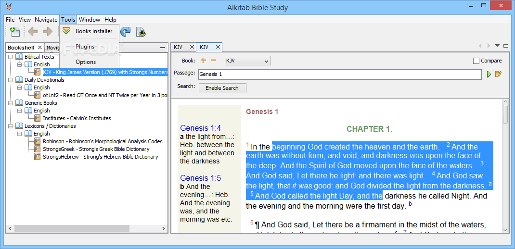Click the Robinson lexicon book icon

[38, 141]
